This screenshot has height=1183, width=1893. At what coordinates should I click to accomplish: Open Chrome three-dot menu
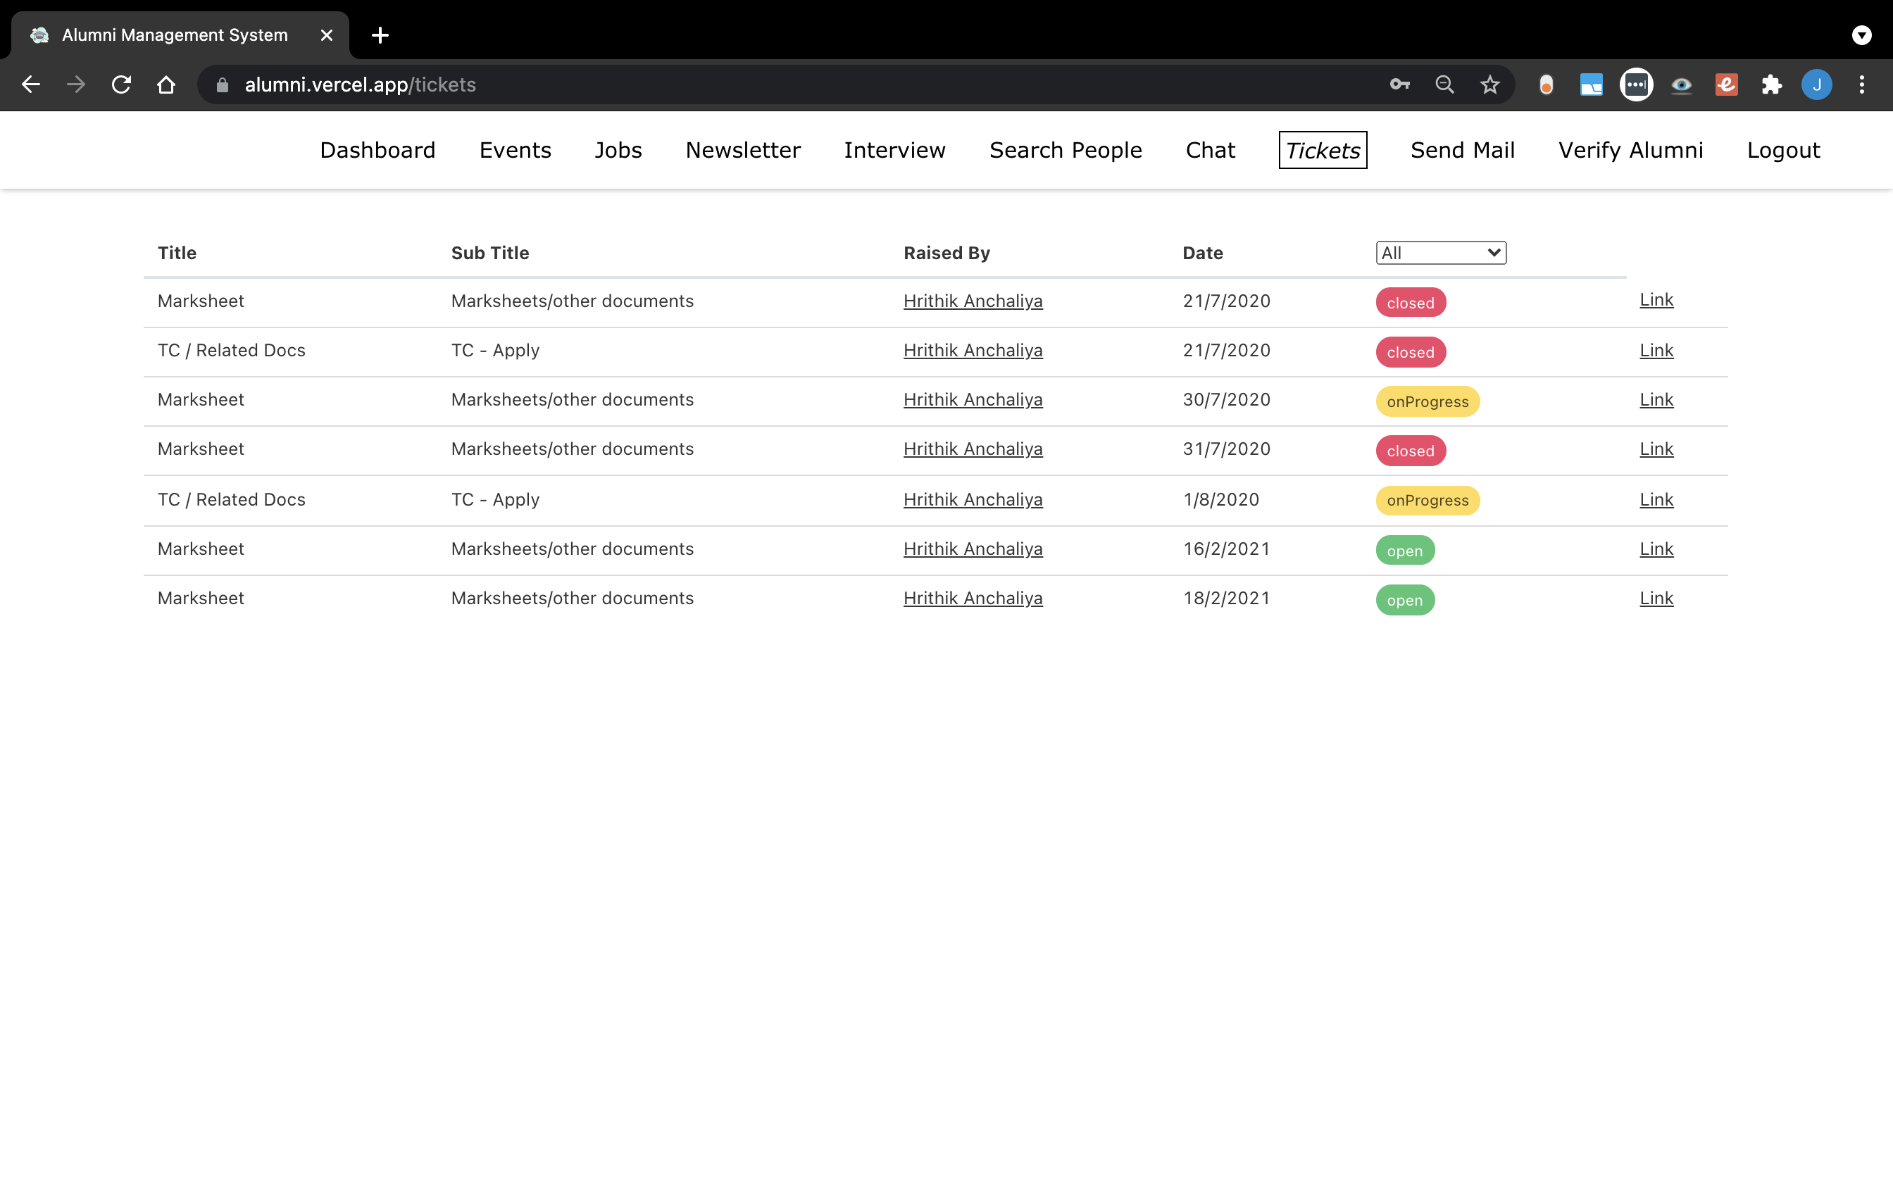1862,84
